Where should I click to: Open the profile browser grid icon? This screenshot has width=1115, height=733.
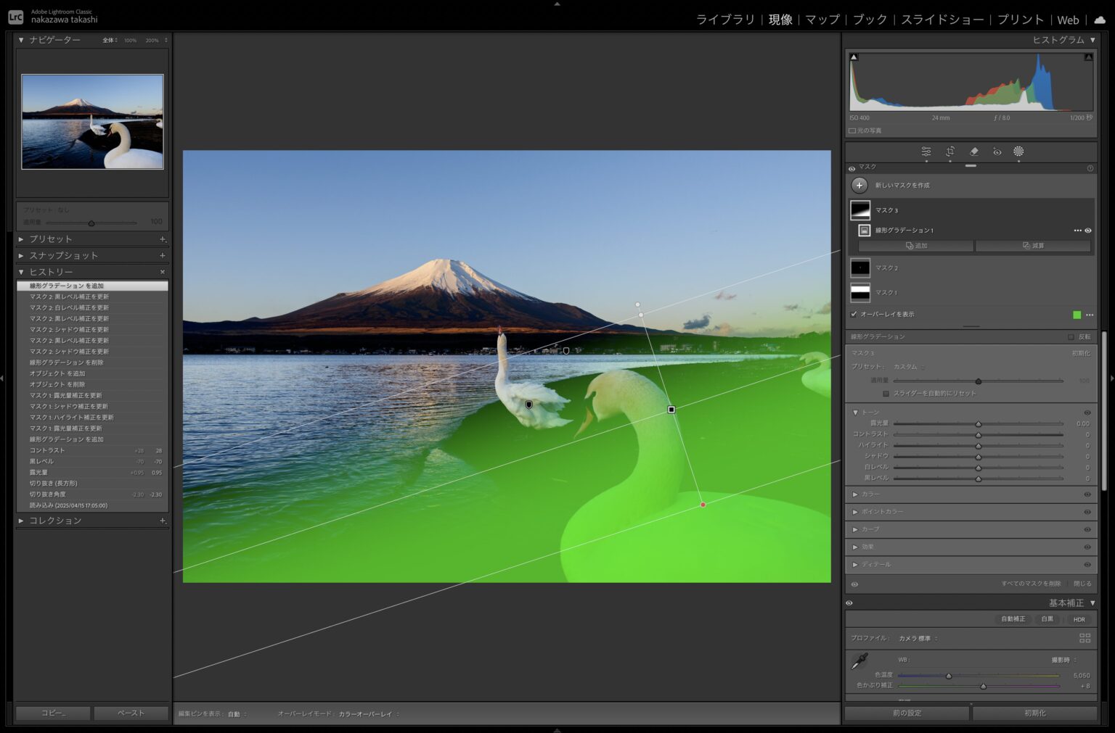click(1085, 638)
